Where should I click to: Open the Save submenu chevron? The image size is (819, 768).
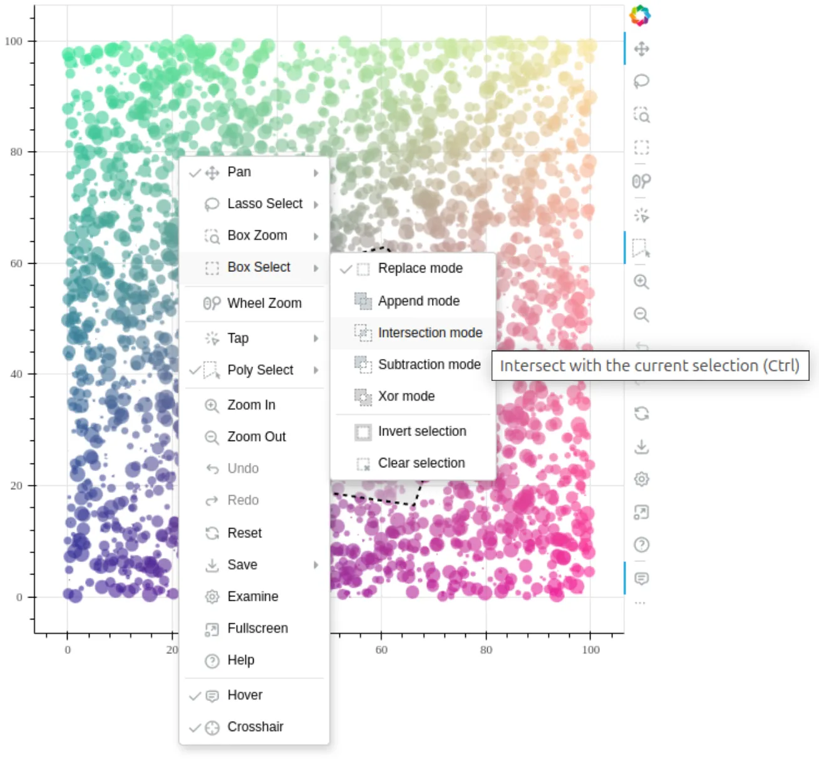point(316,565)
